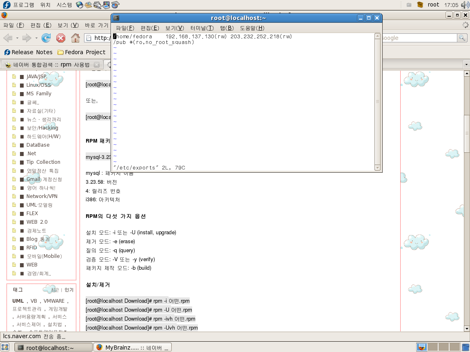Image resolution: width=470 pixels, height=352 pixels.
Task: Click the Linux/OSS category link
Action: click(39, 85)
